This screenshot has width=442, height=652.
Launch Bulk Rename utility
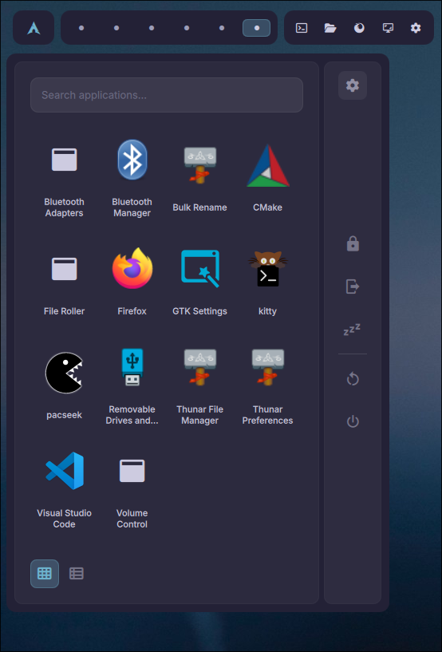click(x=199, y=179)
